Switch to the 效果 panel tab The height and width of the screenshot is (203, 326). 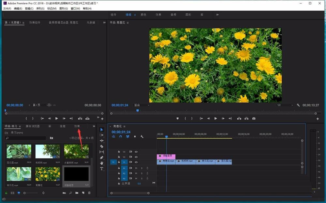[77, 126]
